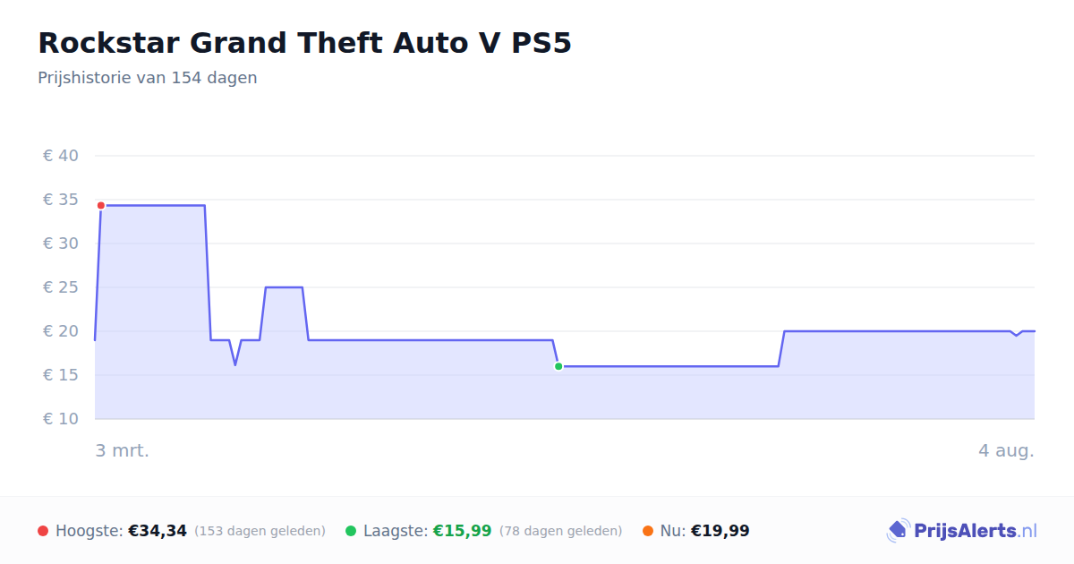The width and height of the screenshot is (1074, 564).
Task: Click the Rockstar Grand Theft Auto V PS5 title
Action: tap(304, 43)
